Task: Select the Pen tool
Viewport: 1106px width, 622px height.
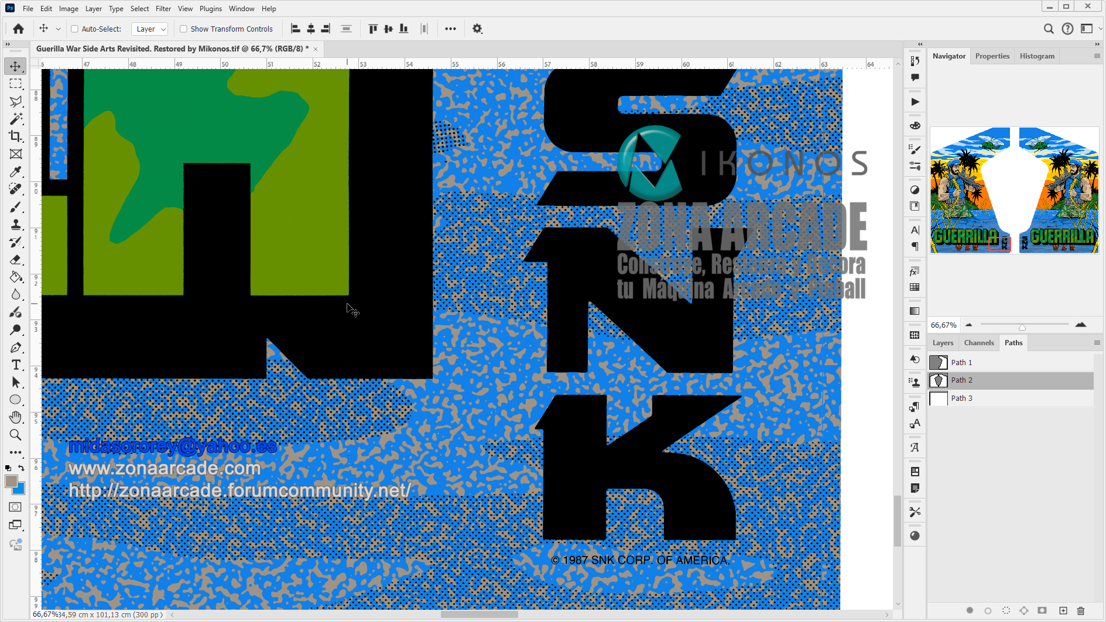Action: click(x=16, y=348)
